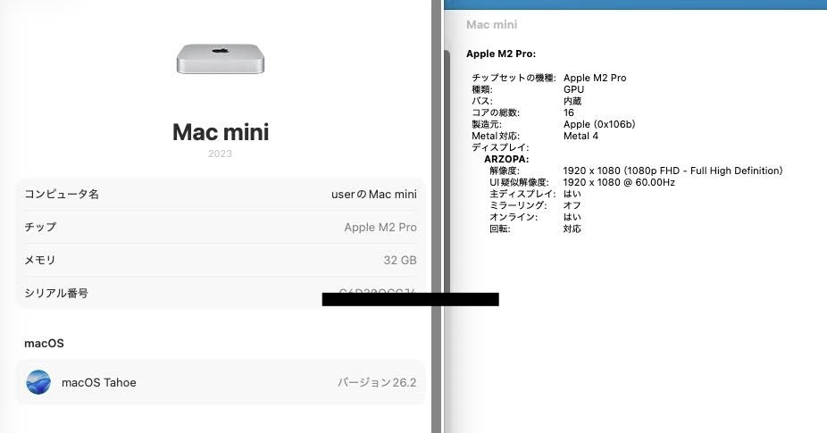Click the Mac mini computer image

(220, 59)
